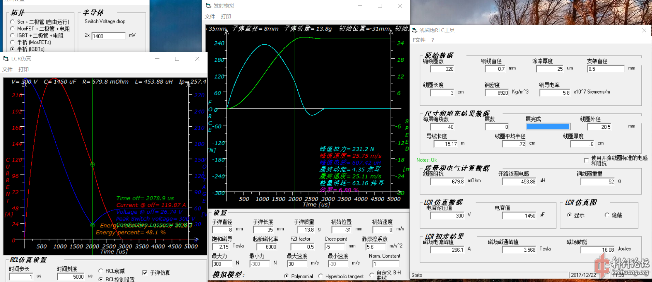The height and width of the screenshot is (282, 652).
Task: Click the 铜线直径 field showing 0.7
Action: tap(495, 69)
